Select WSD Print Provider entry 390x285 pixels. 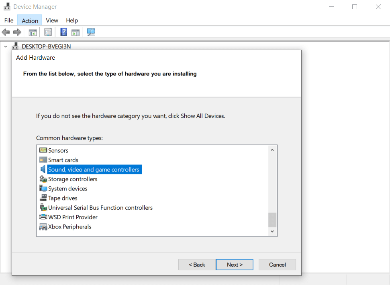click(73, 217)
